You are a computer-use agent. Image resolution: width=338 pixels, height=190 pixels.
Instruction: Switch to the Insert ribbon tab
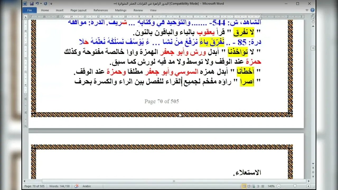[x=60, y=10]
